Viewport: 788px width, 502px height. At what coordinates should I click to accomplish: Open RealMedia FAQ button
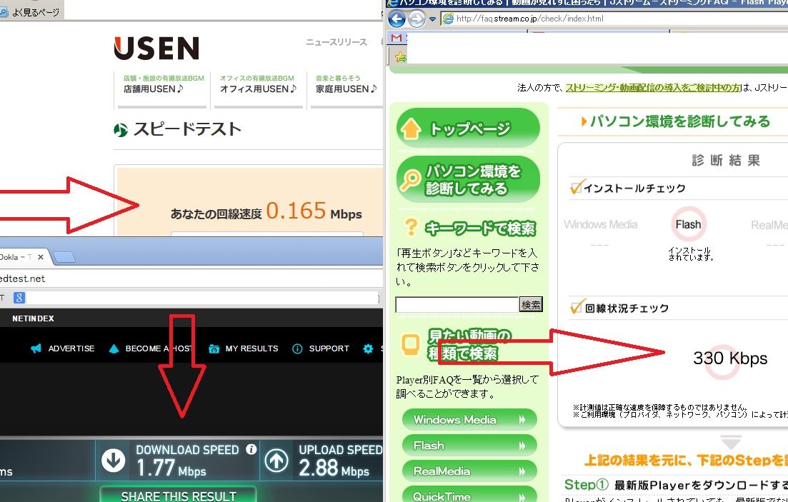[470, 471]
